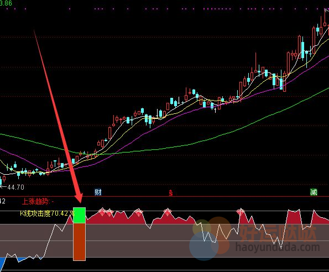Click the red S signal marker
The image size is (329, 272).
[x=171, y=192]
